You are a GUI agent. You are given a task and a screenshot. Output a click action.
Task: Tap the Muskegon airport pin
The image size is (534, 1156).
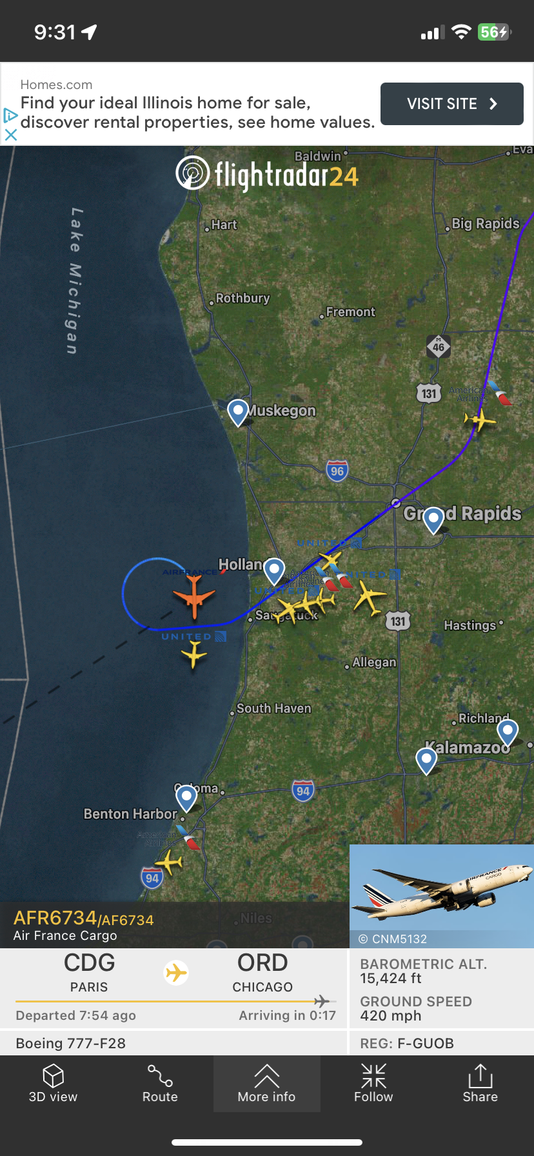(238, 412)
